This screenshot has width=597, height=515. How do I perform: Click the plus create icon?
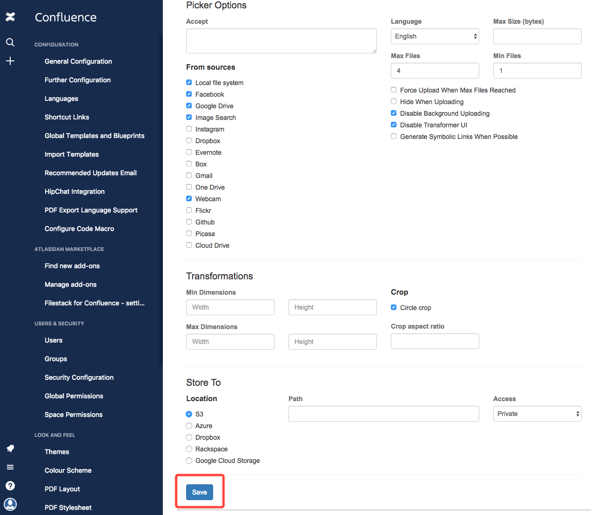(x=10, y=61)
